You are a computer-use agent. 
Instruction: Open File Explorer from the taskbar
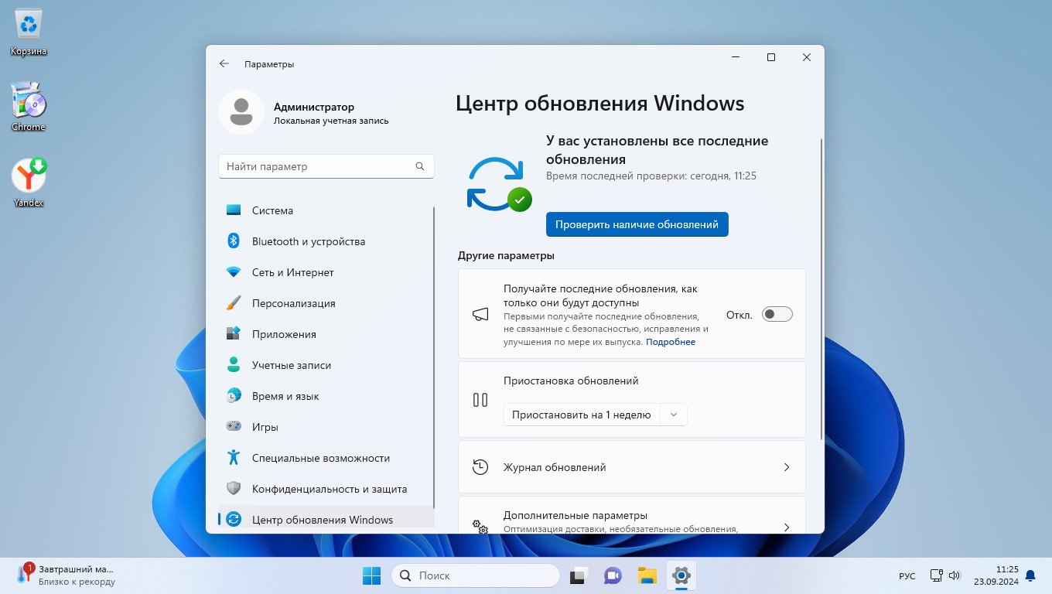click(x=647, y=575)
